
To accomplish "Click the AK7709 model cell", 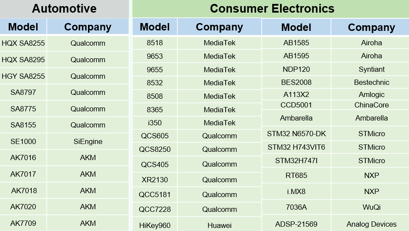I will 23,223.
